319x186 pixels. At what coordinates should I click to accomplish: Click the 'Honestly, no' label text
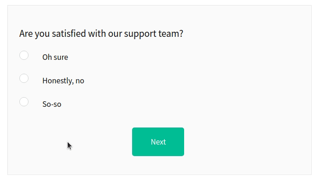tap(63, 81)
